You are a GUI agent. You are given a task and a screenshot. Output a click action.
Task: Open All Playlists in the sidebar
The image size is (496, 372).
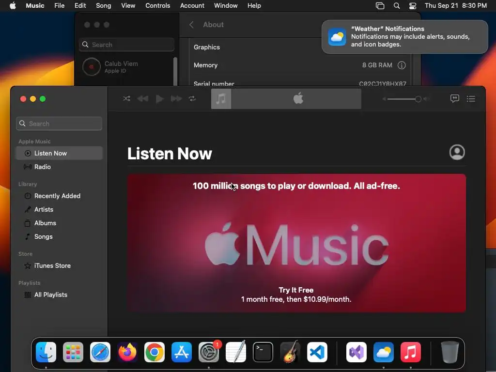click(59, 295)
